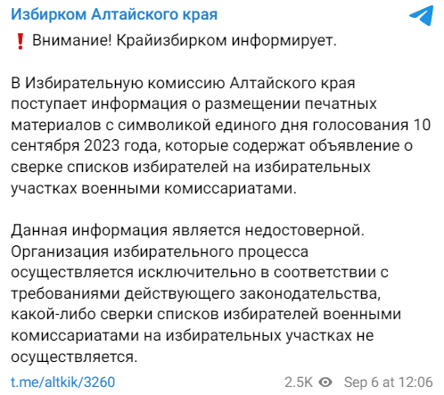
Task: Click final word осуществляется. of message
Action: click(x=74, y=357)
